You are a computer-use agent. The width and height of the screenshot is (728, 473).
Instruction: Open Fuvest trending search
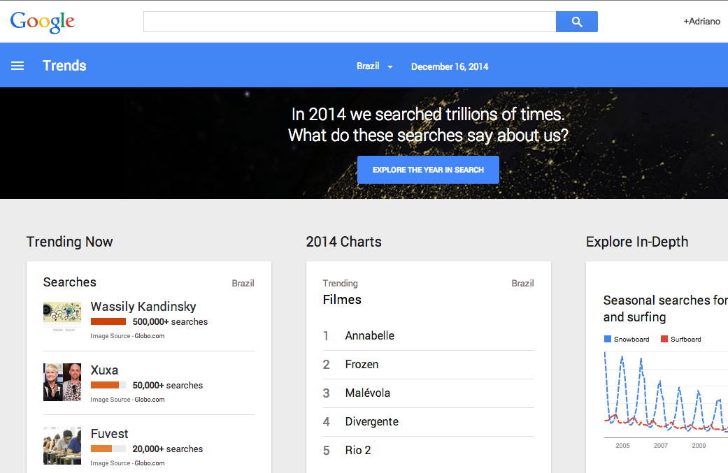pos(109,434)
